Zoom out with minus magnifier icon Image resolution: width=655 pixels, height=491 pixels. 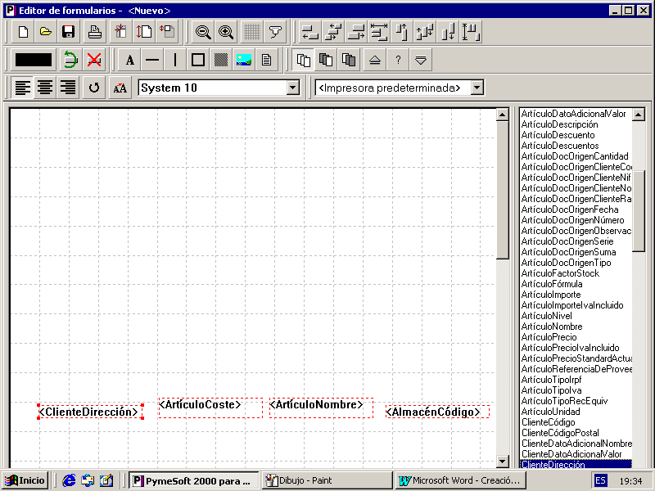pyautogui.click(x=203, y=32)
